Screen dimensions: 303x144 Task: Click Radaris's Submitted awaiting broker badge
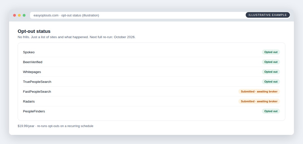pyautogui.click(x=259, y=101)
